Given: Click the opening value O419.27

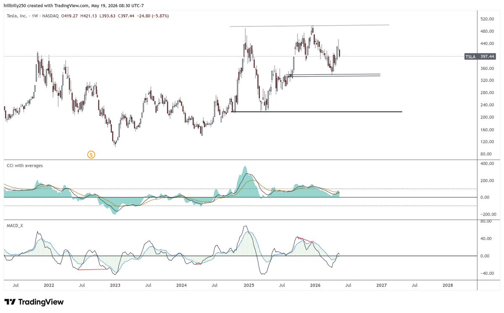Looking at the screenshot, I should tap(69, 16).
